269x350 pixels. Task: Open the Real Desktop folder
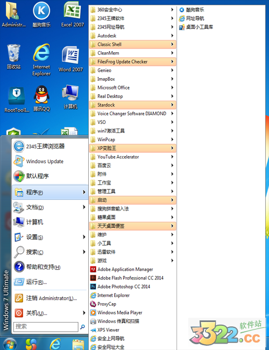coord(133,96)
